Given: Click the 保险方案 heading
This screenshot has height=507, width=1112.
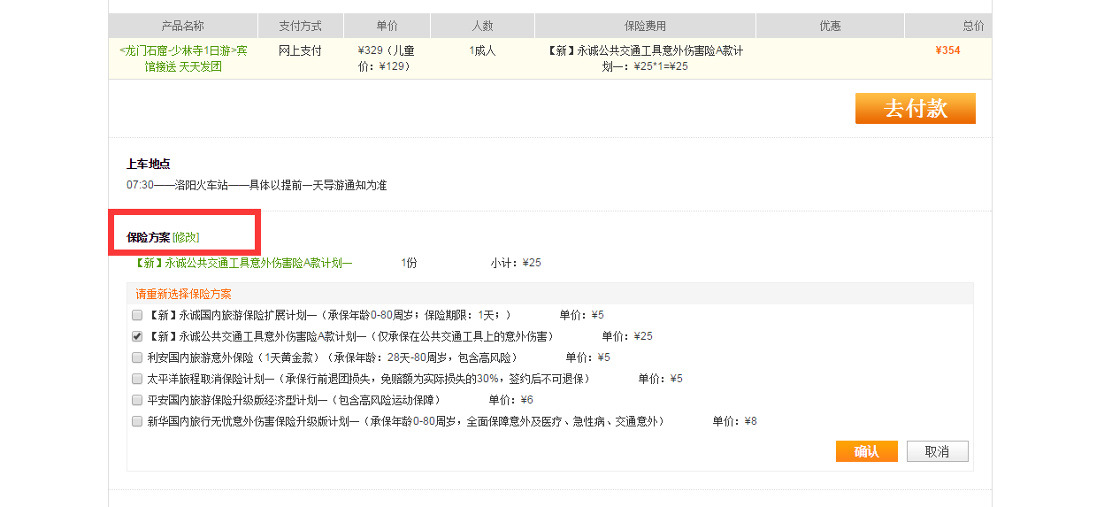Looking at the screenshot, I should point(149,237).
